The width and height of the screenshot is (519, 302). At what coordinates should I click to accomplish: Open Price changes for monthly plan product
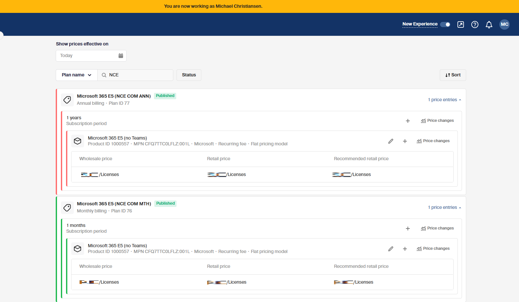433,249
